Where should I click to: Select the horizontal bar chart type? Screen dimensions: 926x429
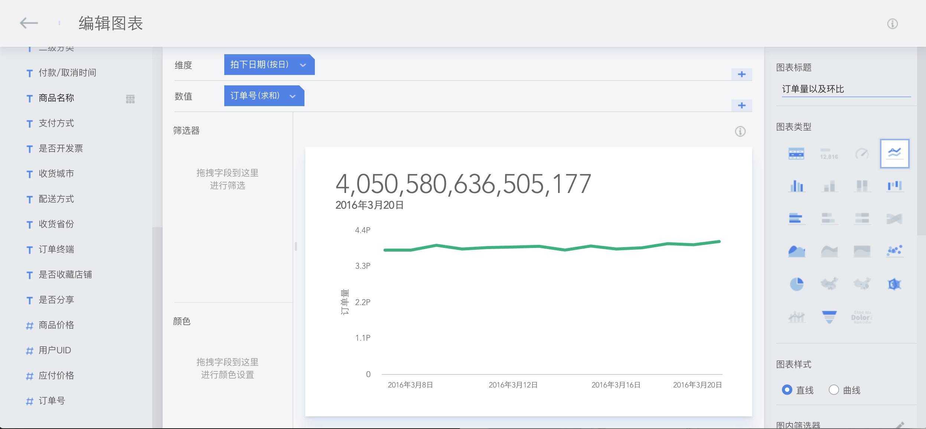point(796,218)
